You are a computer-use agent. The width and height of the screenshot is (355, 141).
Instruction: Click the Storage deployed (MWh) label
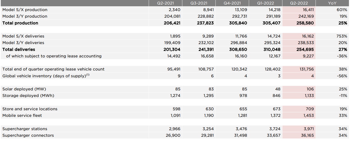tap(28, 96)
